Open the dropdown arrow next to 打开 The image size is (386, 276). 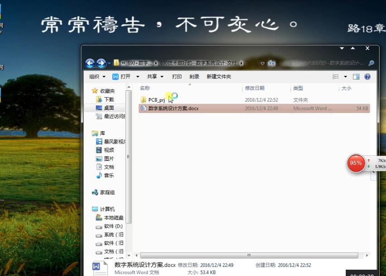[138, 77]
